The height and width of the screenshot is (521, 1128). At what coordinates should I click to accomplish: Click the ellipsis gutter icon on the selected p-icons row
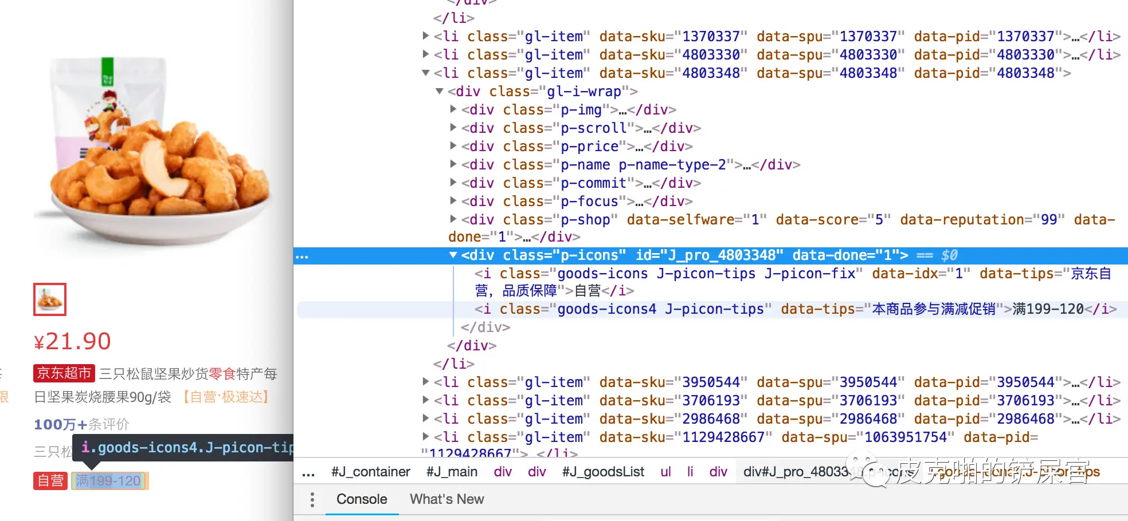(302, 256)
